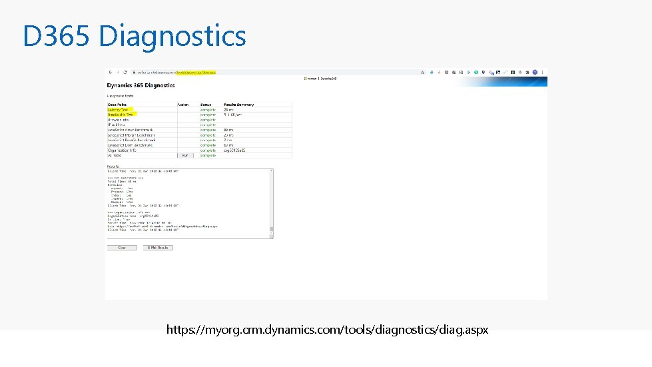Click the E-Mail Results button
The height and width of the screenshot is (367, 652).
click(158, 248)
